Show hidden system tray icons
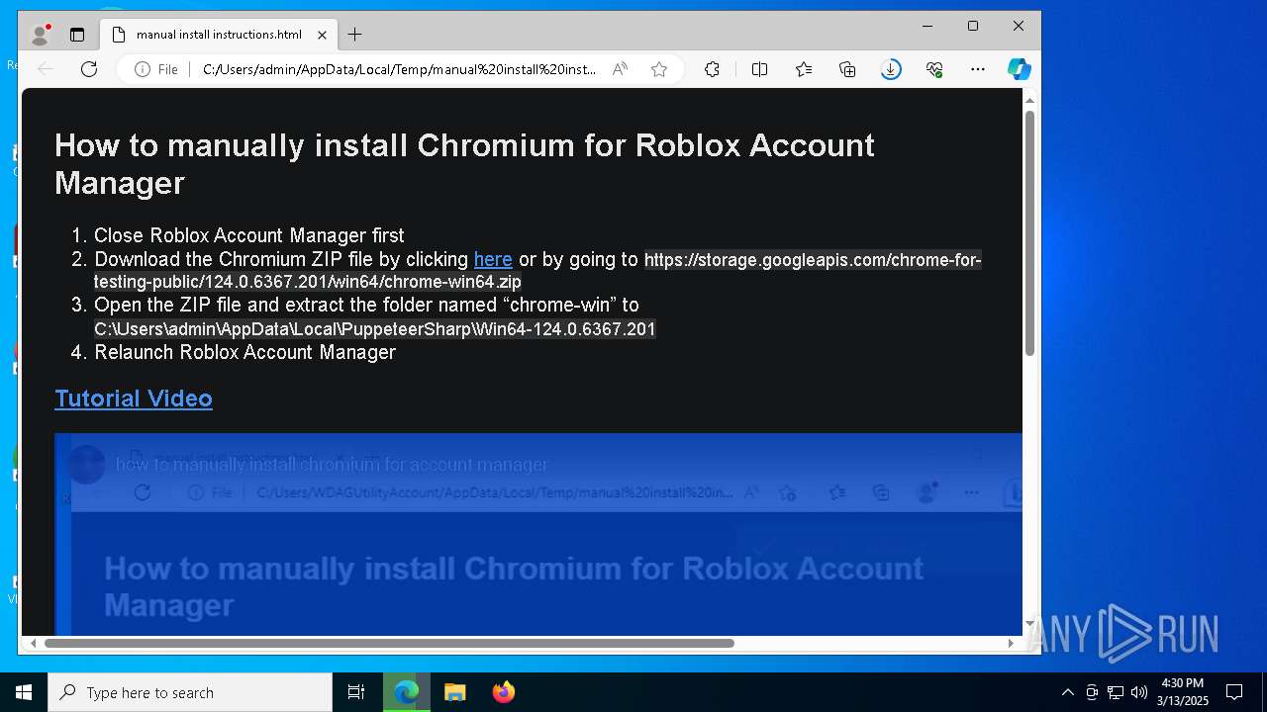 tap(1067, 692)
